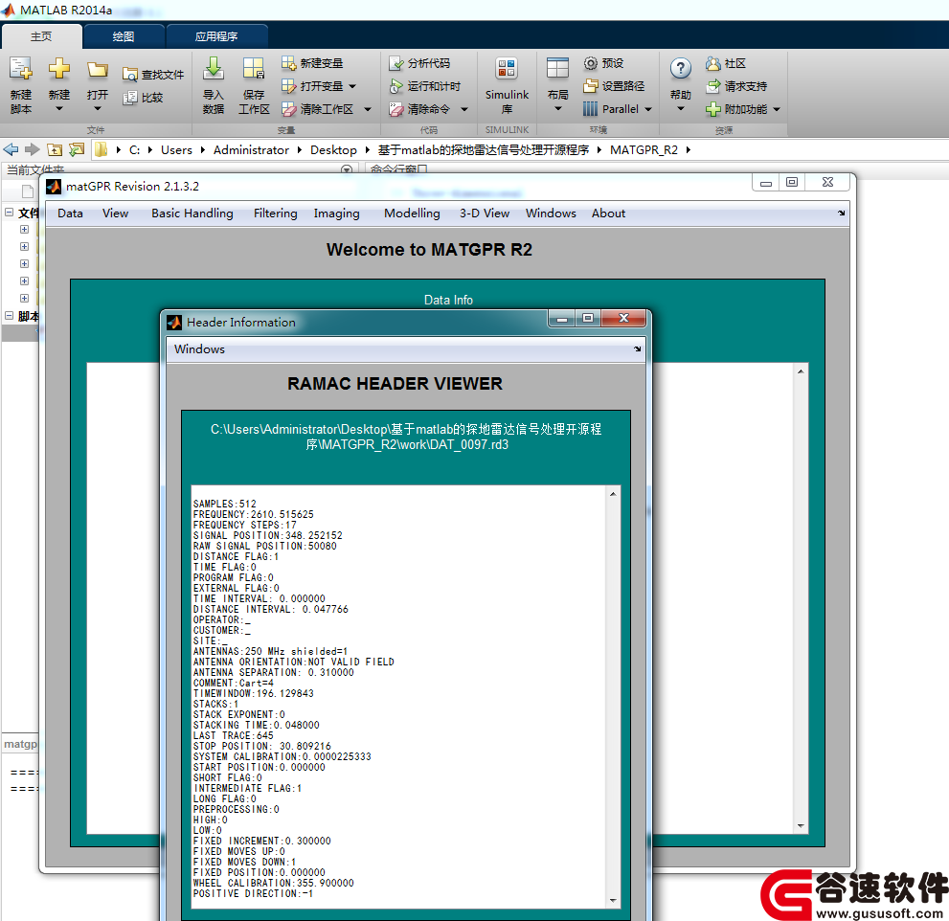
Task: Expand the 打开 dropdown arrow
Action: pos(98,109)
